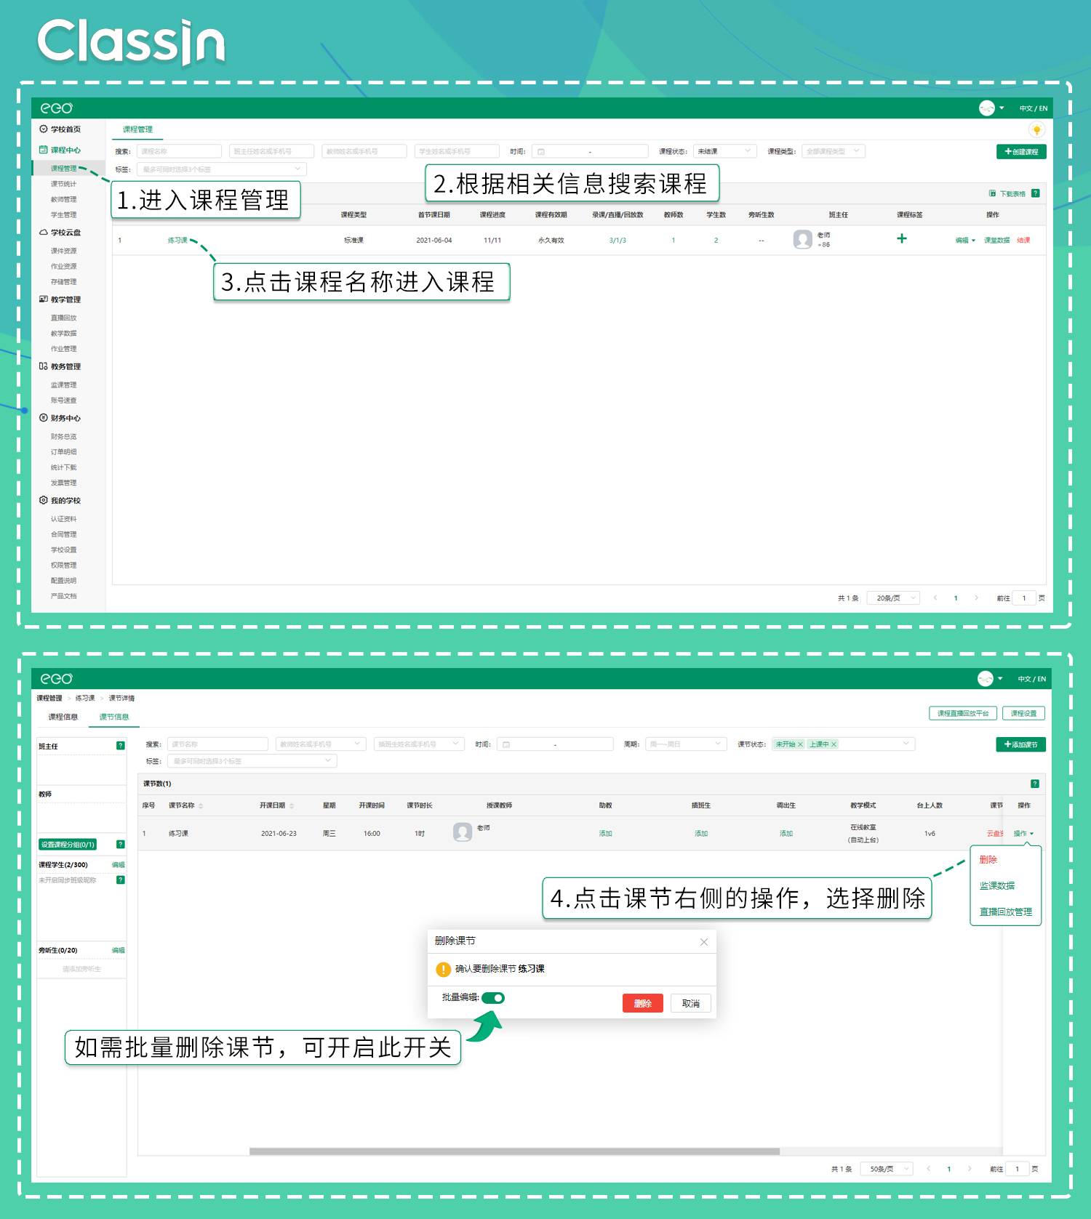1091x1219 pixels.
Task: Open 财务中心 sidebar section
Action: 60,418
